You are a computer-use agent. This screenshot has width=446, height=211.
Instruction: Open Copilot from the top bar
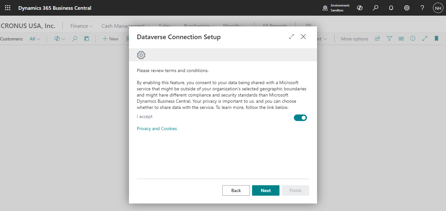point(360,8)
